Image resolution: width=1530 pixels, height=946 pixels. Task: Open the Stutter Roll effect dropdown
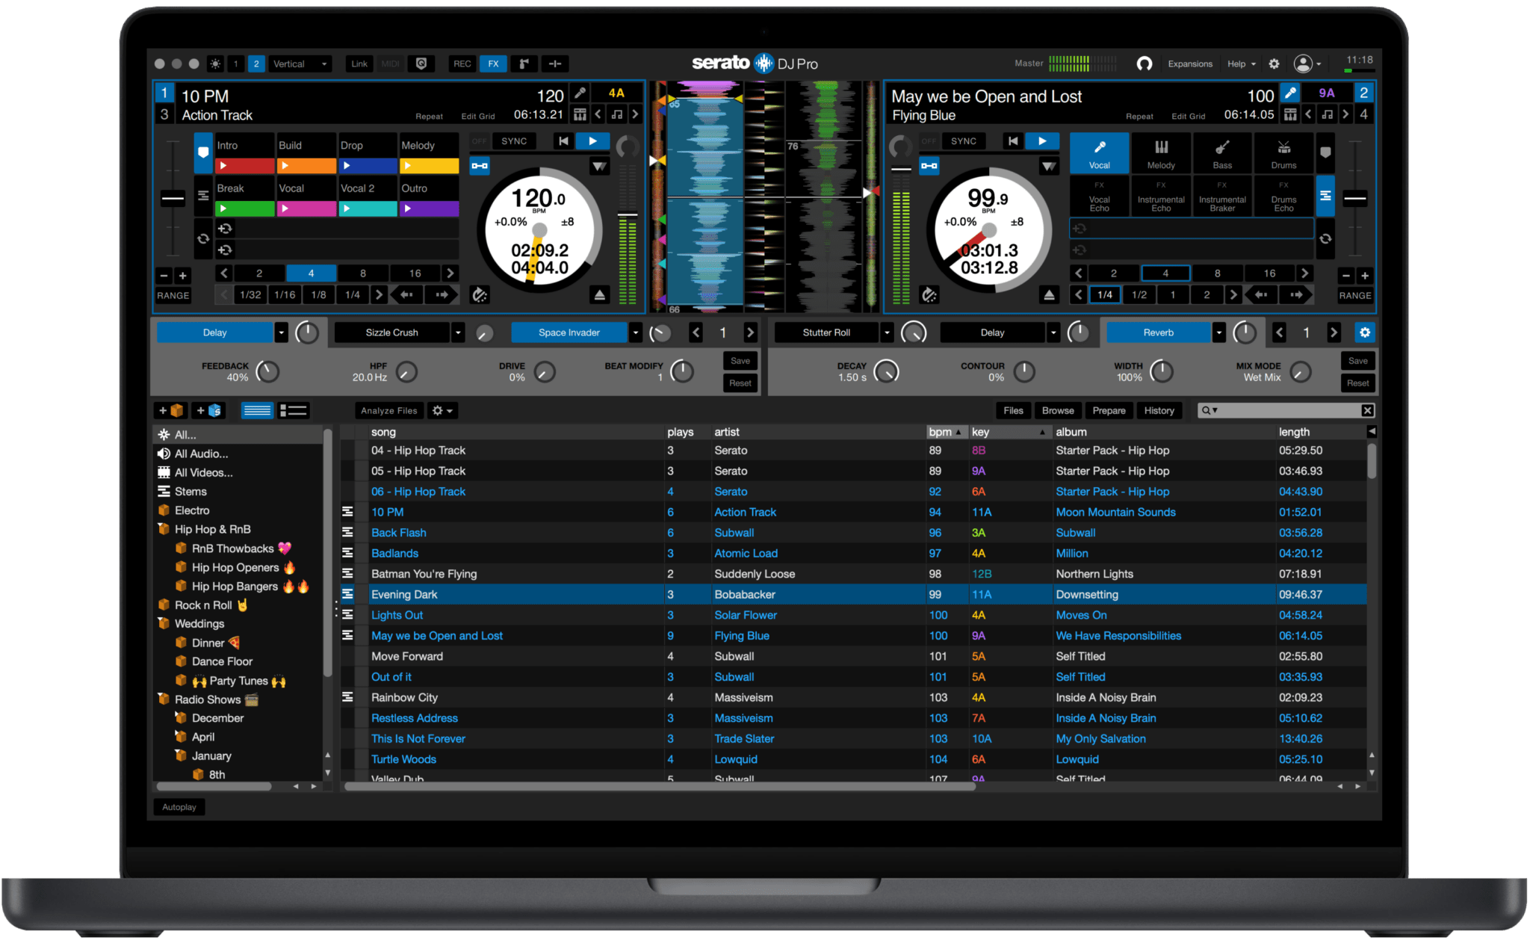(887, 333)
